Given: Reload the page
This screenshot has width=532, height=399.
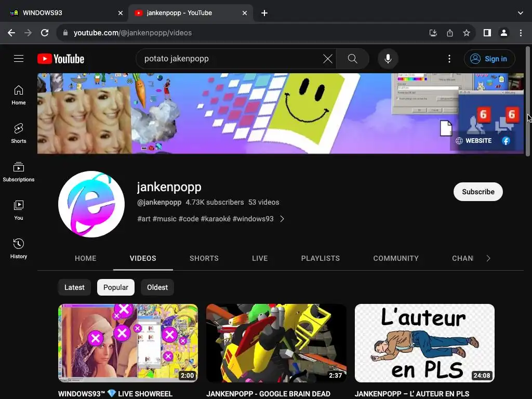Looking at the screenshot, I should (x=45, y=33).
